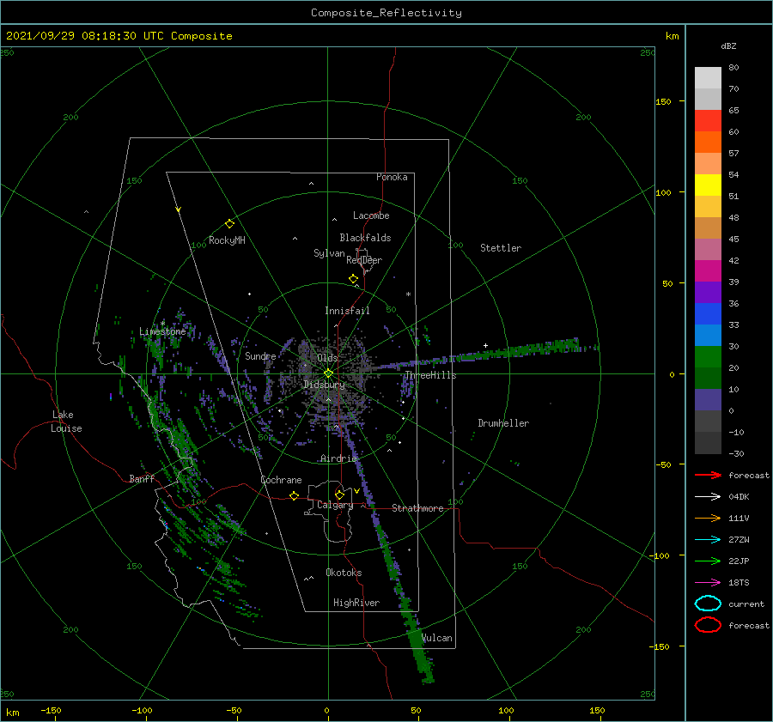Click the yellow diamond marker below RedDeer

[x=353, y=279]
